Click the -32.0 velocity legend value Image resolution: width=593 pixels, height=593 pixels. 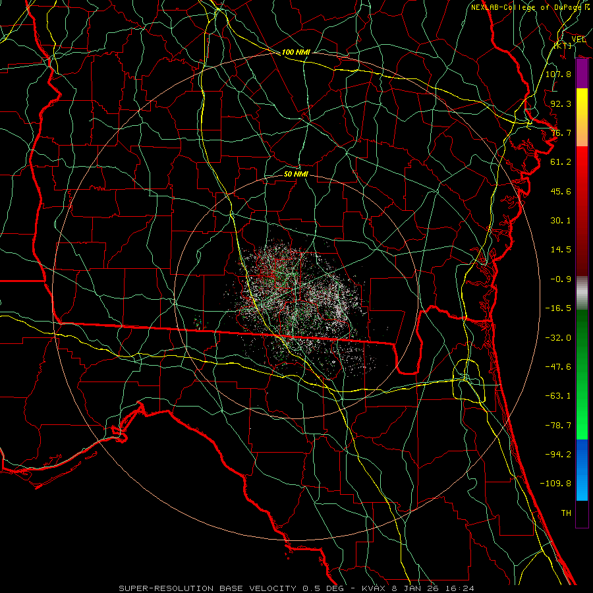coord(558,338)
